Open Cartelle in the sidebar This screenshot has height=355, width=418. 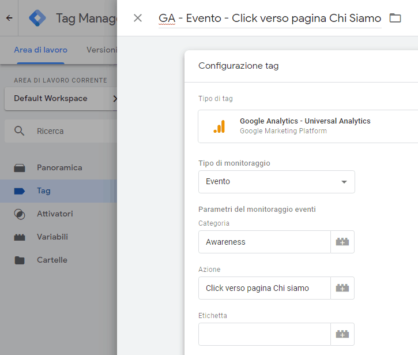[x=58, y=260]
